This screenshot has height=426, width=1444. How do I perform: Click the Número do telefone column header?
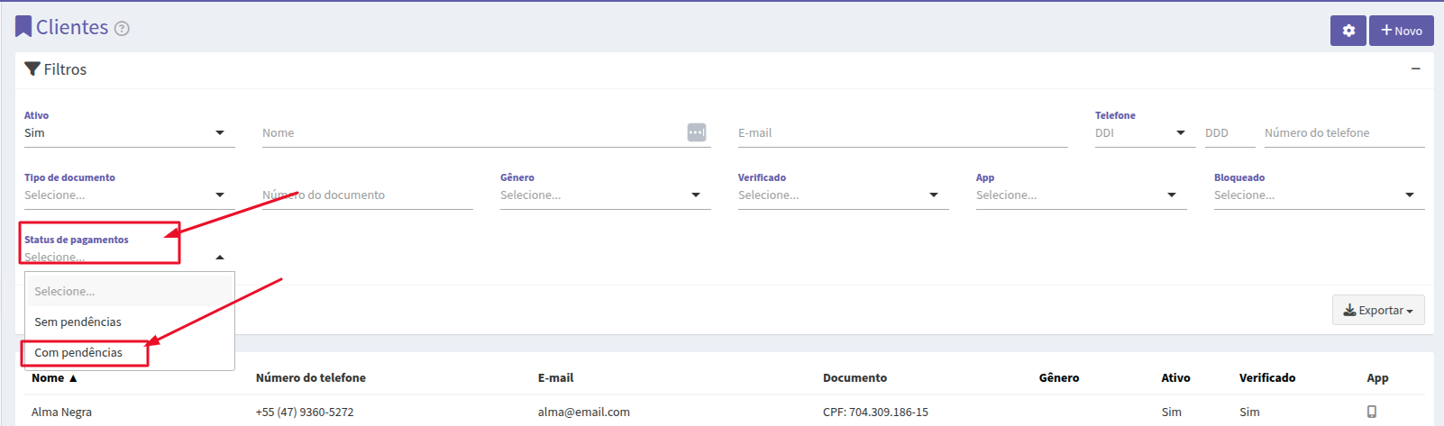click(x=311, y=378)
